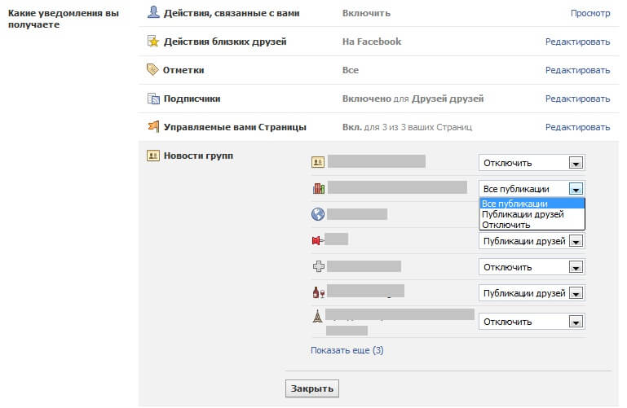Open the Просмотр link in the first row
This screenshot has width=627, height=408.
pos(589,13)
